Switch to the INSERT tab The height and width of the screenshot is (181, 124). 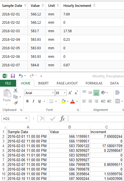tap(43, 83)
